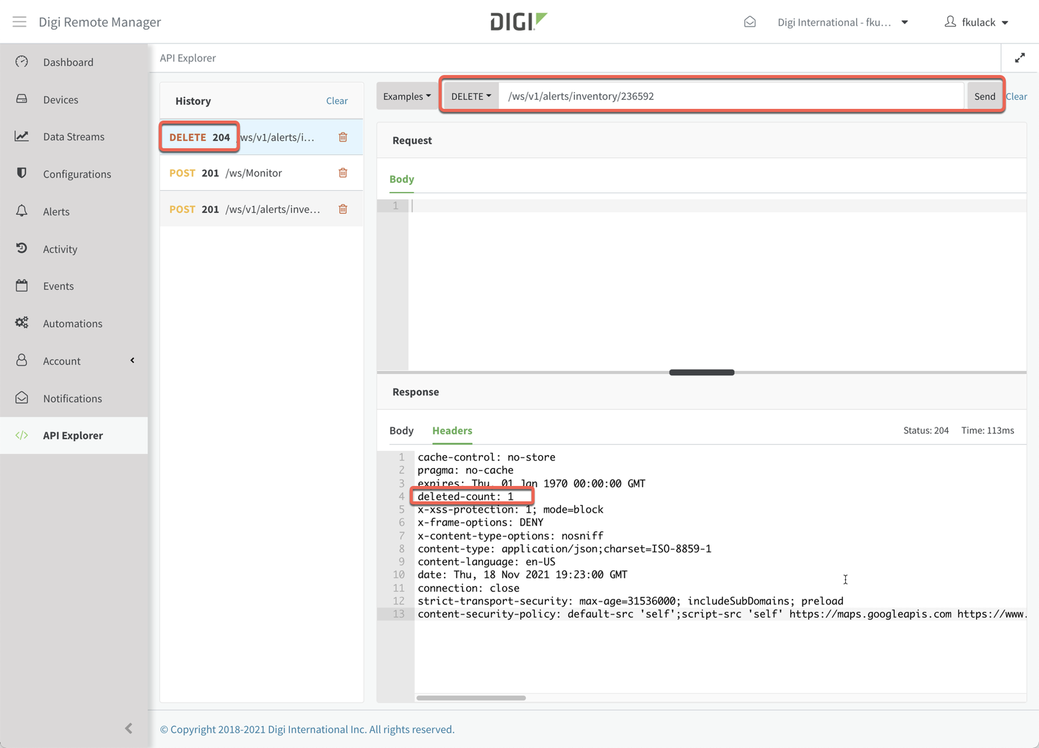Click the content-security-policy header line

pos(721,614)
